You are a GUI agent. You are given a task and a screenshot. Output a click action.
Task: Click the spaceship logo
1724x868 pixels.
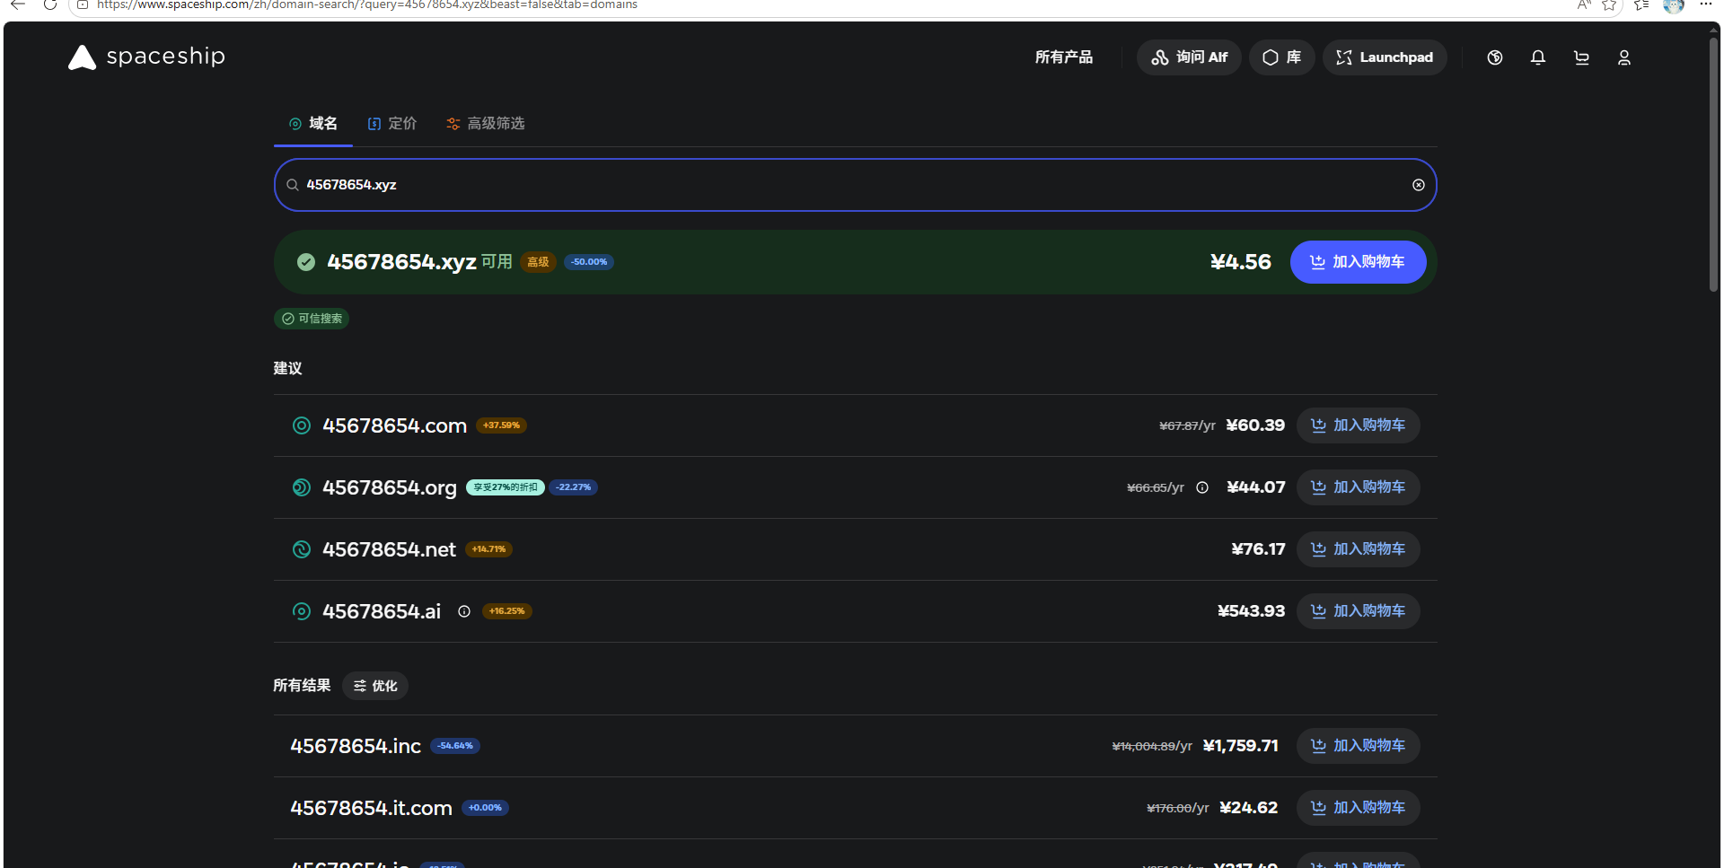[x=146, y=57]
